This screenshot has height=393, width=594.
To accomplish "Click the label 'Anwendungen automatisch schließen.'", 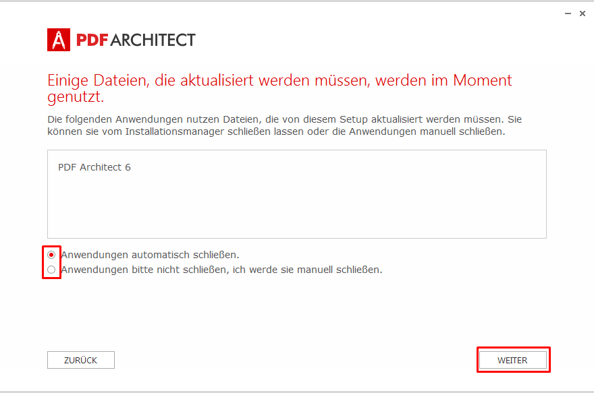I will coord(151,255).
